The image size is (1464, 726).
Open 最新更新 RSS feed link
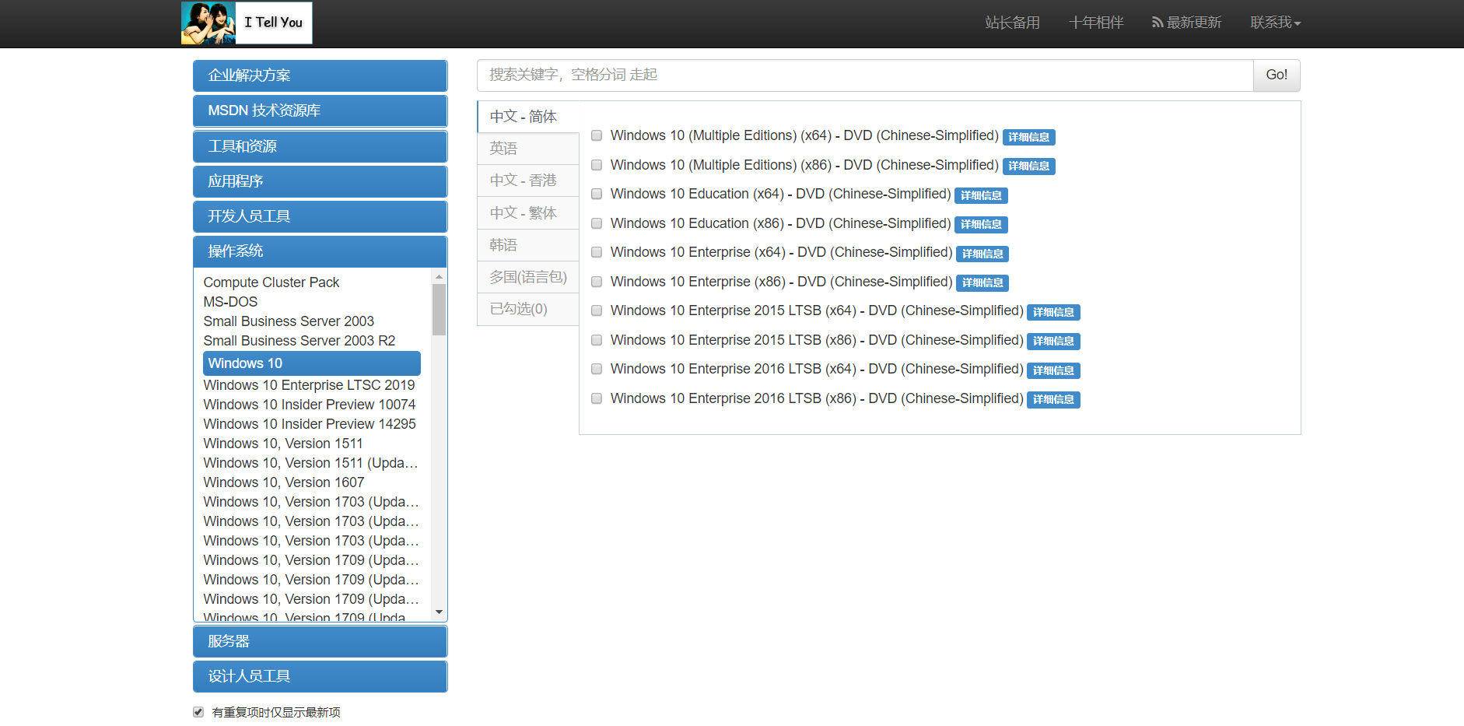pos(1186,23)
